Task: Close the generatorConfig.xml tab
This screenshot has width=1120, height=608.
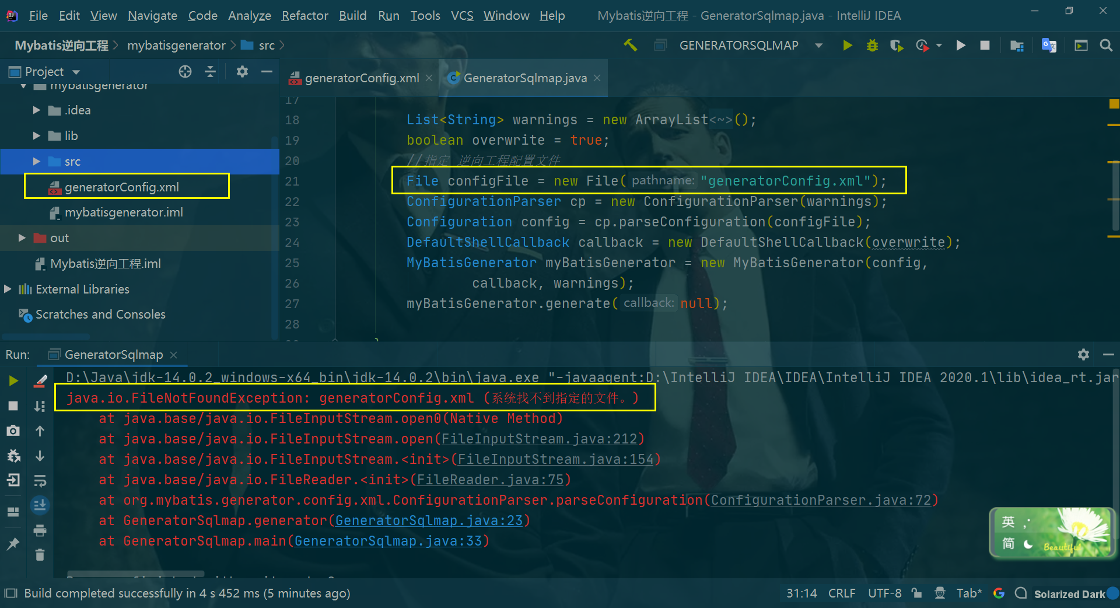Action: (429, 78)
